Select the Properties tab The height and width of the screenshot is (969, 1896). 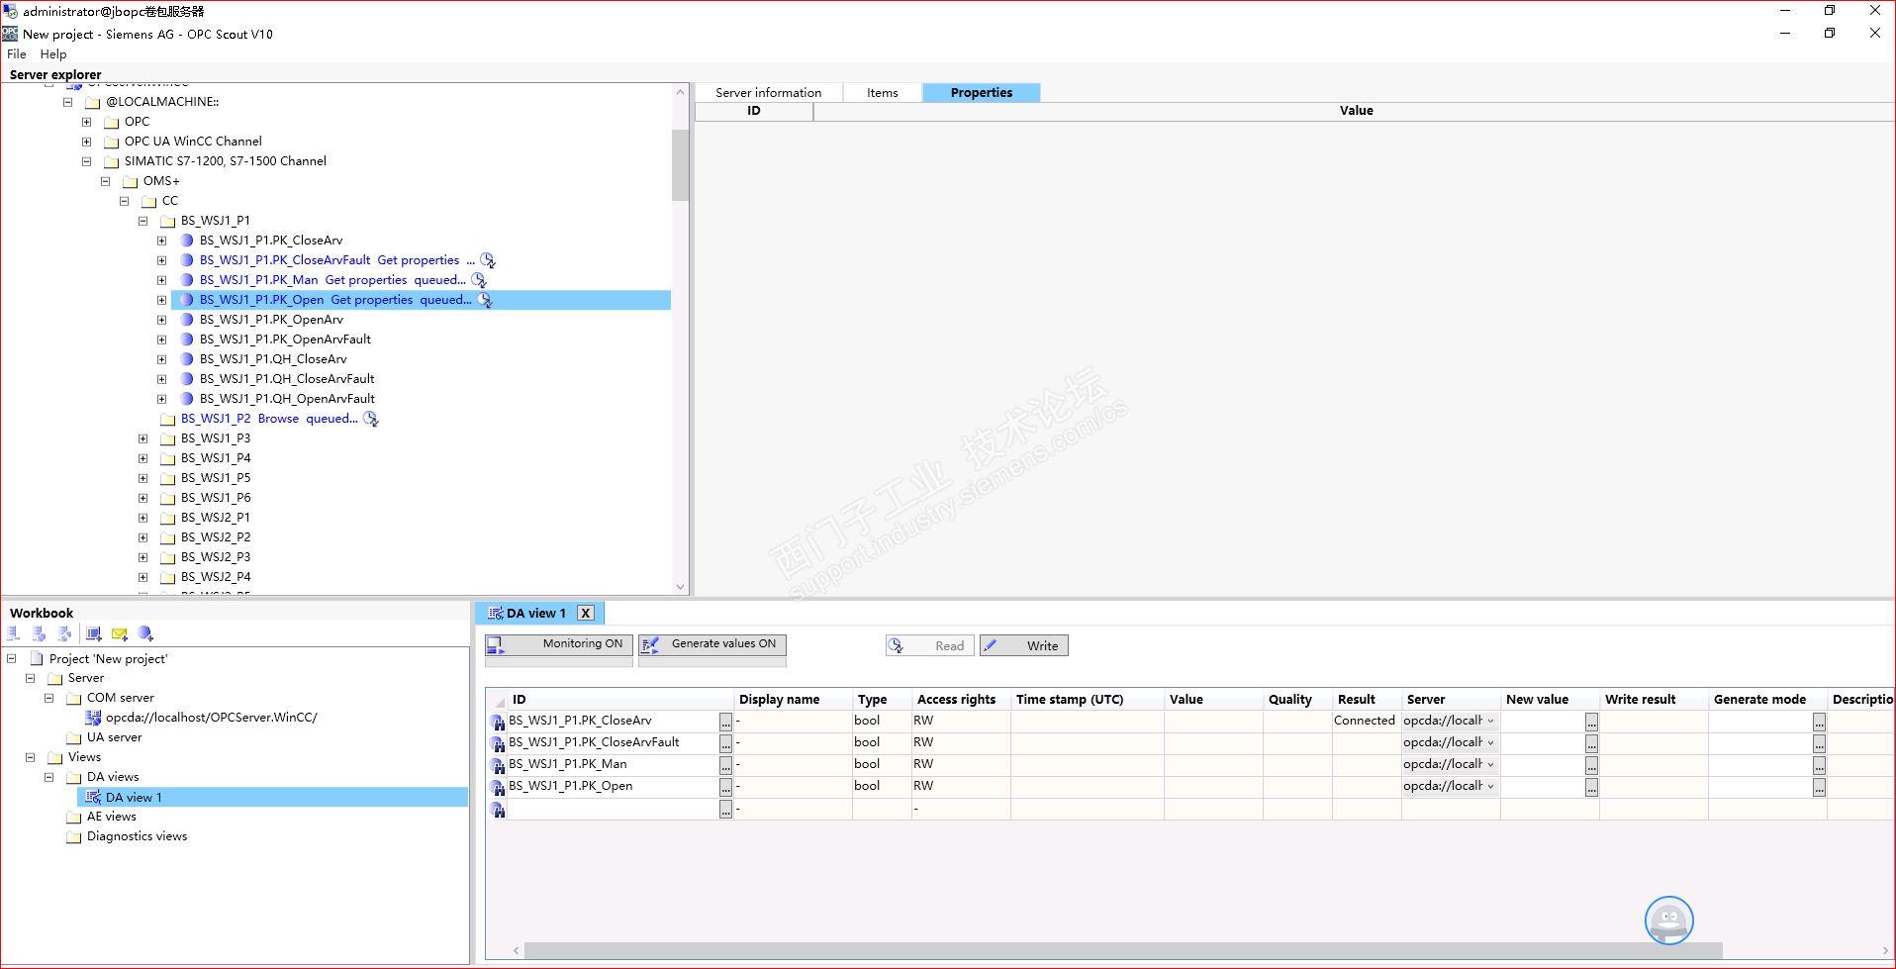click(981, 92)
